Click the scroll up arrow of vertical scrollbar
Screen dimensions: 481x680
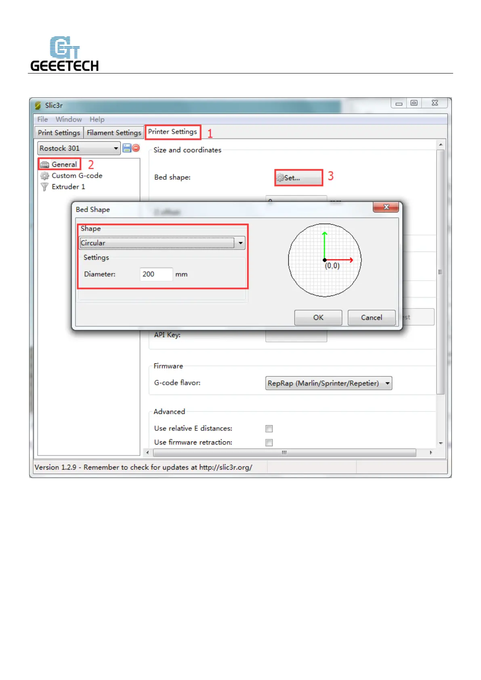(441, 145)
